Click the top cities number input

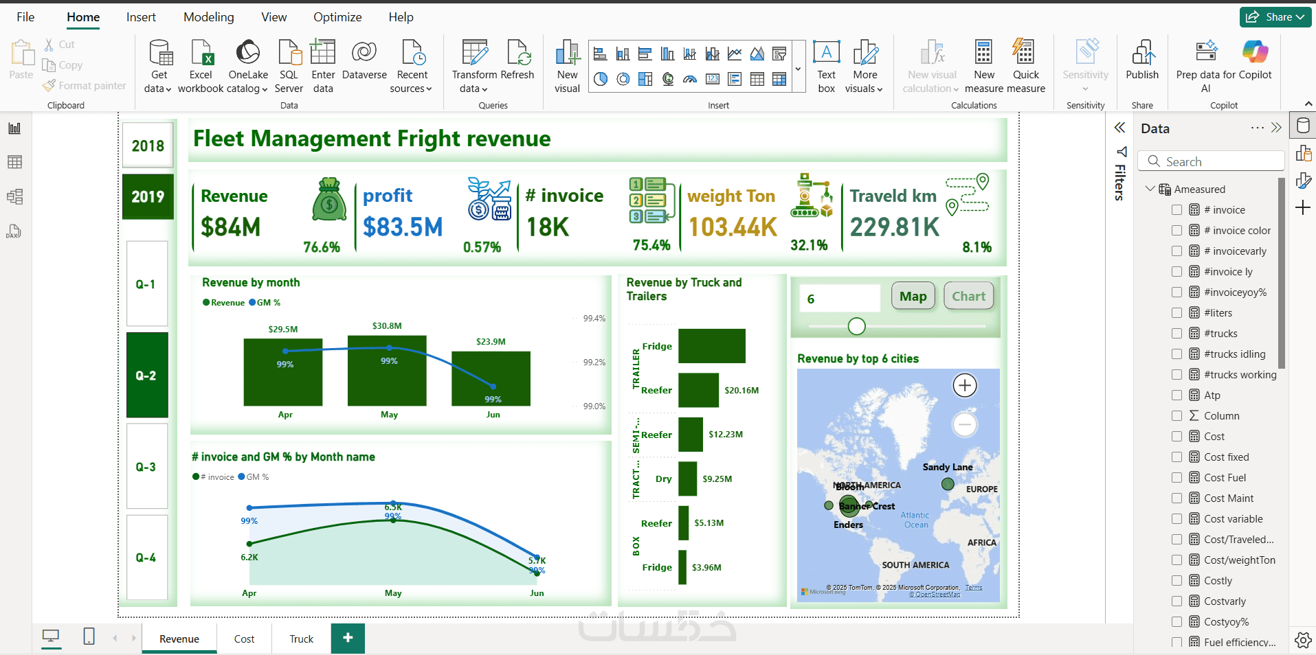coord(840,299)
